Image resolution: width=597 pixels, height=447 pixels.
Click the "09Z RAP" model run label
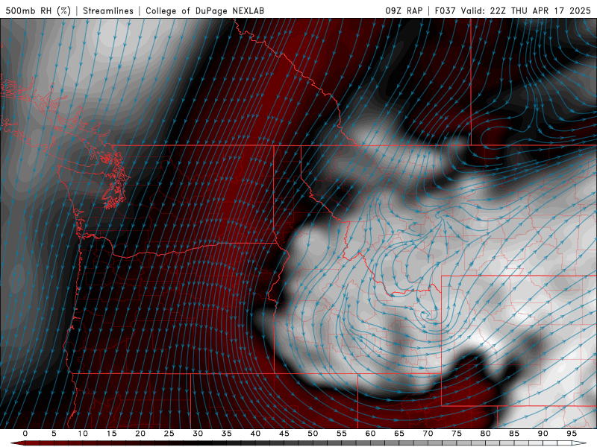pos(404,10)
